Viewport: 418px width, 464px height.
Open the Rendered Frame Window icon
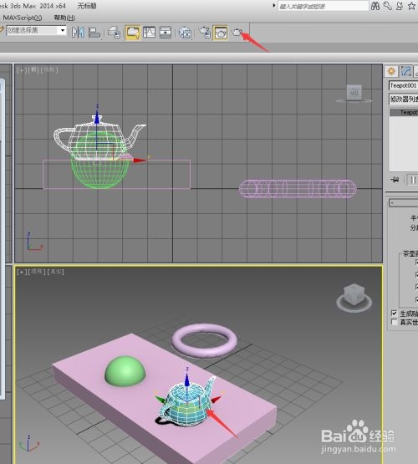[x=221, y=33]
